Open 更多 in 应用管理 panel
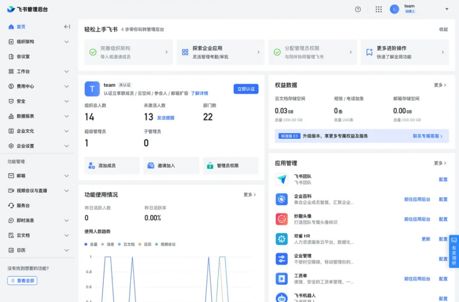Image resolution: width=459 pixels, height=302 pixels. coord(440,163)
